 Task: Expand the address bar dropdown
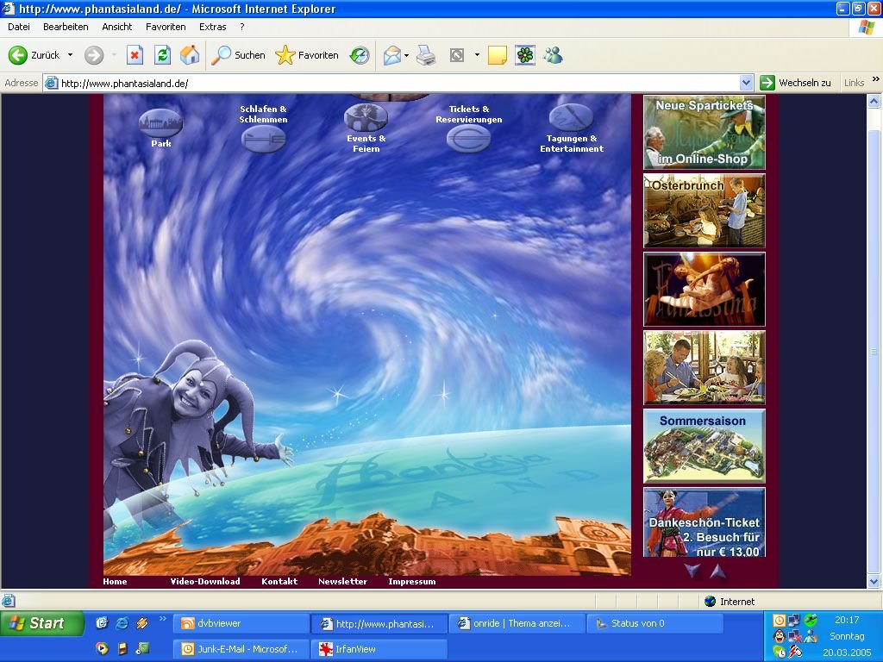pyautogui.click(x=746, y=83)
